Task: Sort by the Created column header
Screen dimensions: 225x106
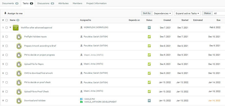Action: [x=167, y=20]
